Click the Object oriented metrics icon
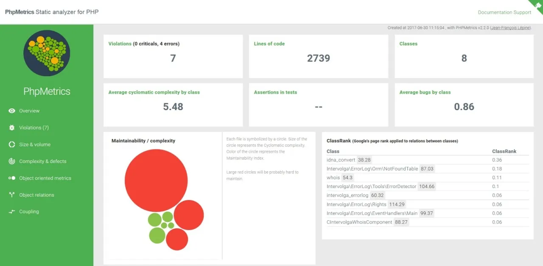 pyautogui.click(x=12, y=178)
